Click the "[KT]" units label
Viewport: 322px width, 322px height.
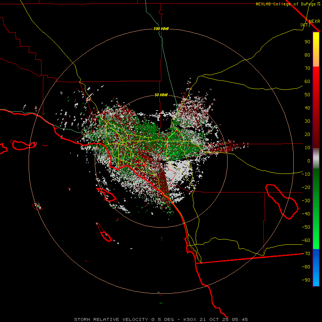(x=306, y=25)
